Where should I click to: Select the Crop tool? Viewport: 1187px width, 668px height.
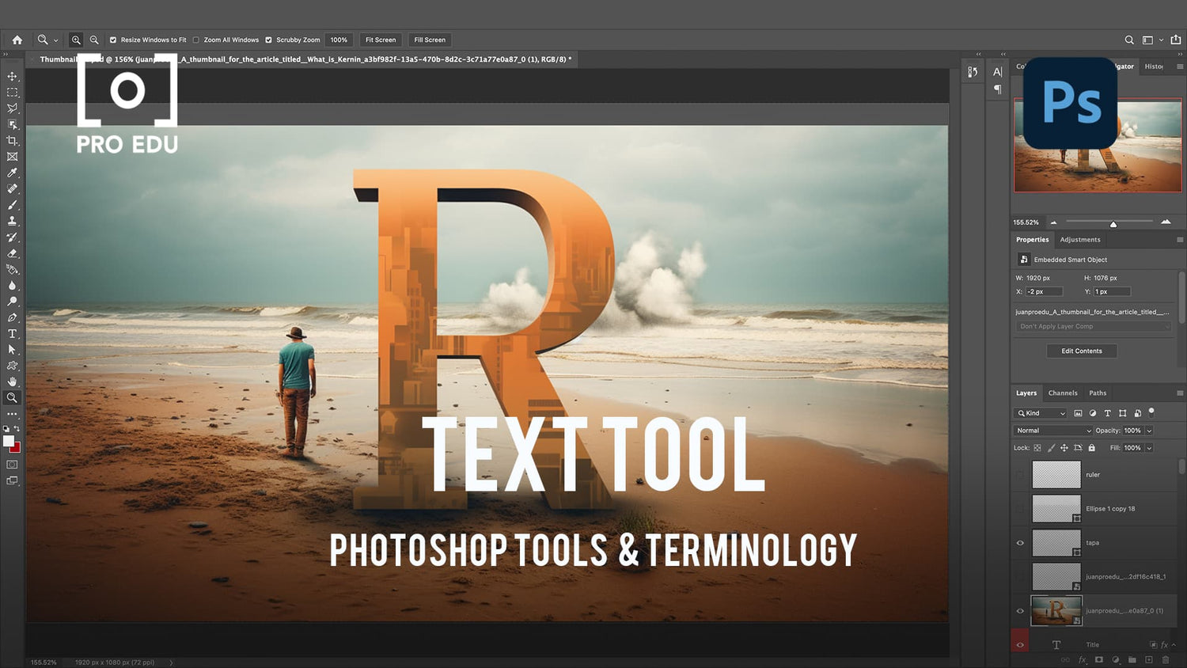point(12,141)
